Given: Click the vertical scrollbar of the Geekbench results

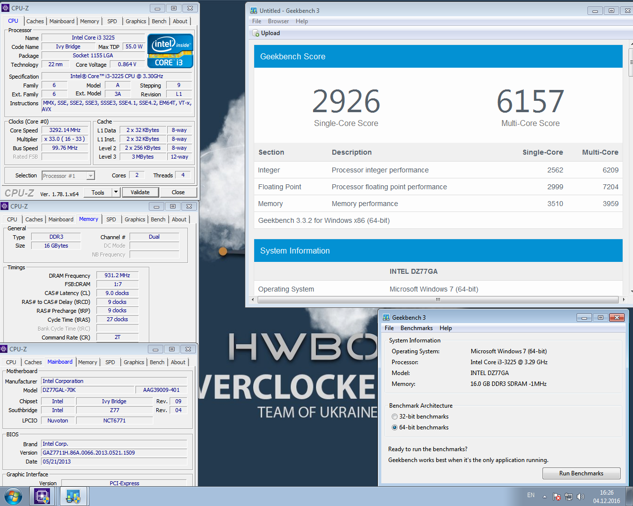Looking at the screenshot, I should click(631, 62).
